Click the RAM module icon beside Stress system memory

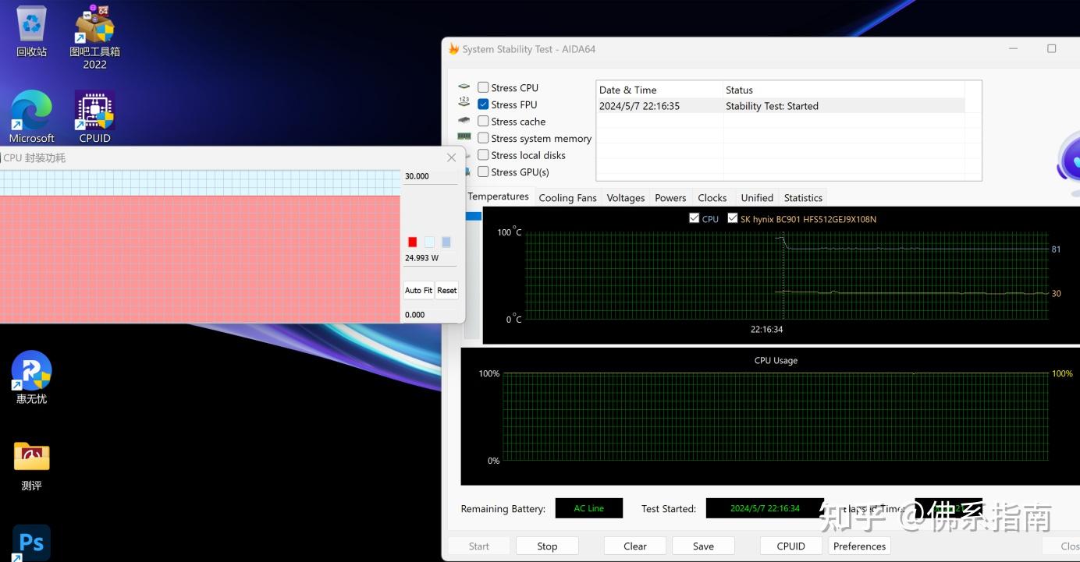coord(464,137)
